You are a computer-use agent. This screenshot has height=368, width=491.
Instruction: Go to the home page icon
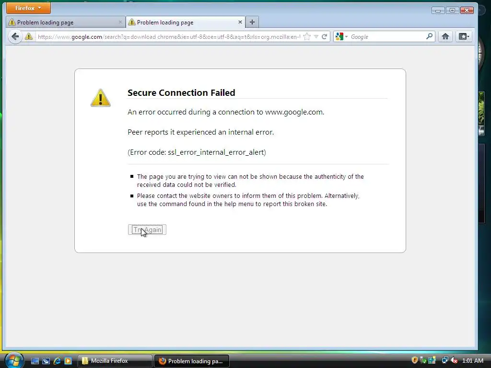tap(445, 36)
